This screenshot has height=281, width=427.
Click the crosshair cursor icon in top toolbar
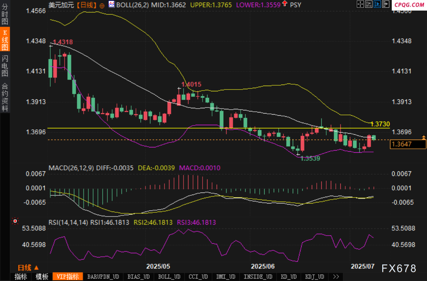pos(360,4)
